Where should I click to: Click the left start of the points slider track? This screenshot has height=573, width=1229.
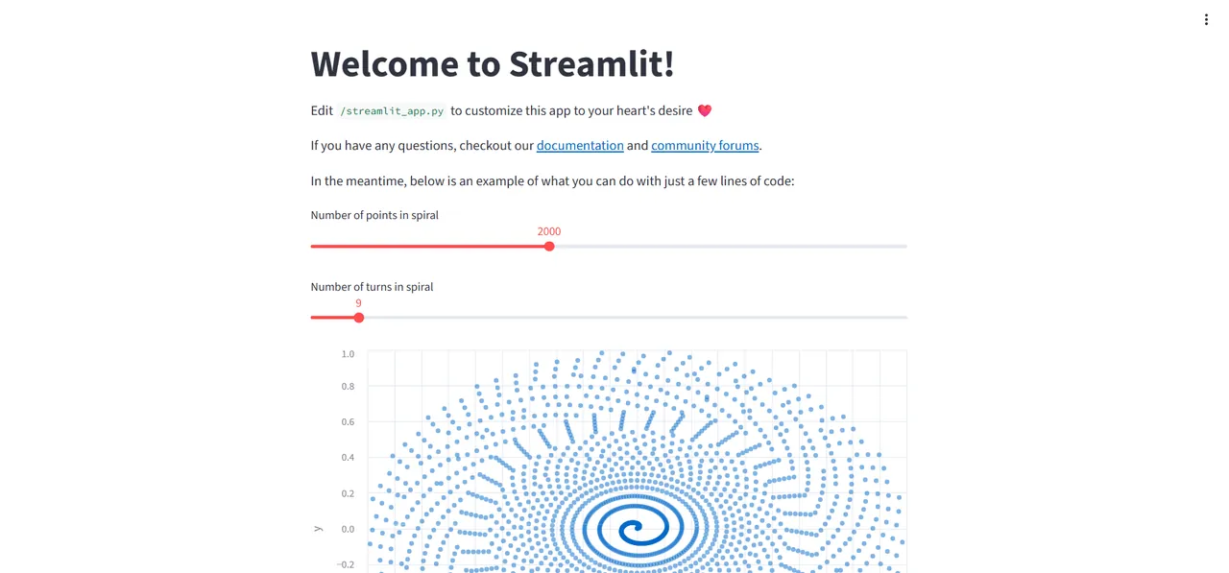click(314, 247)
